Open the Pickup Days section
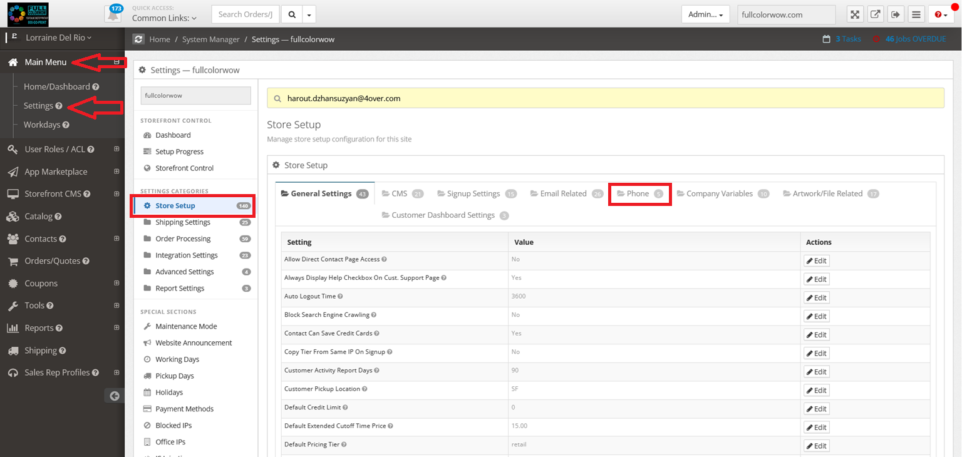The height and width of the screenshot is (457, 962). pyautogui.click(x=175, y=376)
